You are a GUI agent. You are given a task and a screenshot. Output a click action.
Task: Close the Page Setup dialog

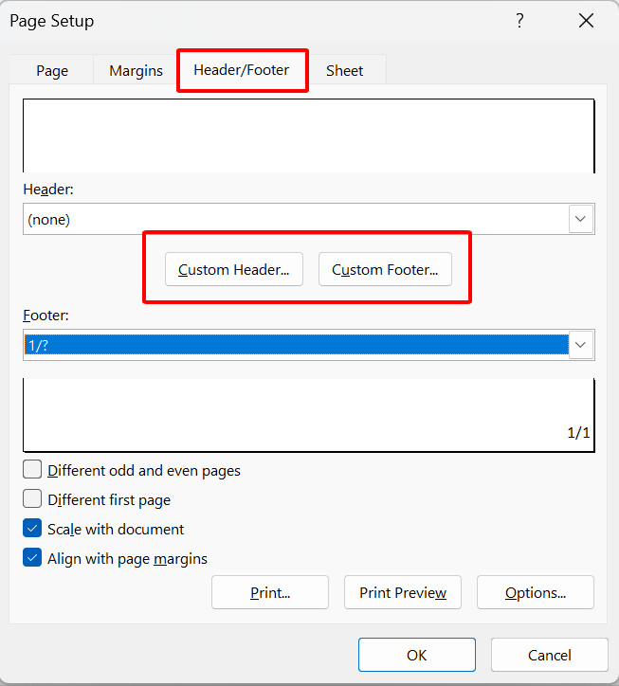587,21
